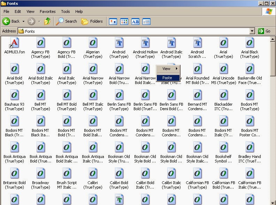Select Berlin Sans FB Demi Bold font
Image resolution: width=276 pixels, height=205 pixels.
click(171, 100)
